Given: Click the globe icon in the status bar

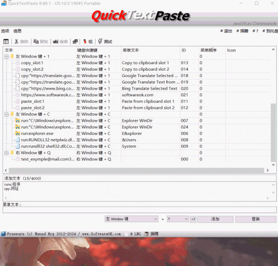Looking at the screenshot, I should (3, 234).
